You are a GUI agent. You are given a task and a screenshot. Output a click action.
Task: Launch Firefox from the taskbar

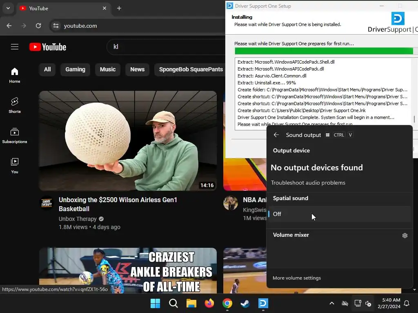(209, 303)
